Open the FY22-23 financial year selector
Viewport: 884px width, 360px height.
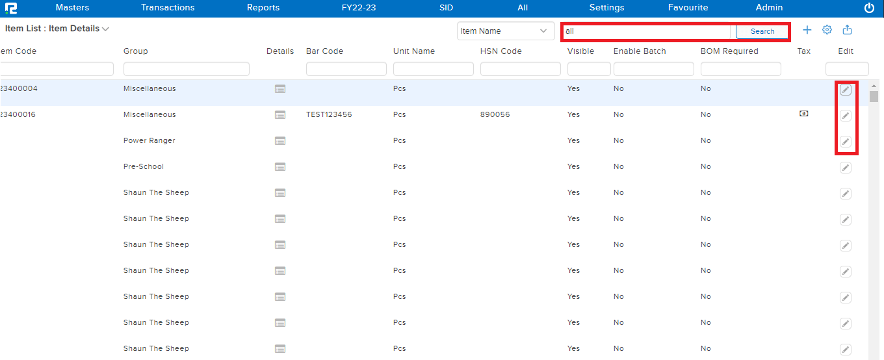pyautogui.click(x=358, y=8)
